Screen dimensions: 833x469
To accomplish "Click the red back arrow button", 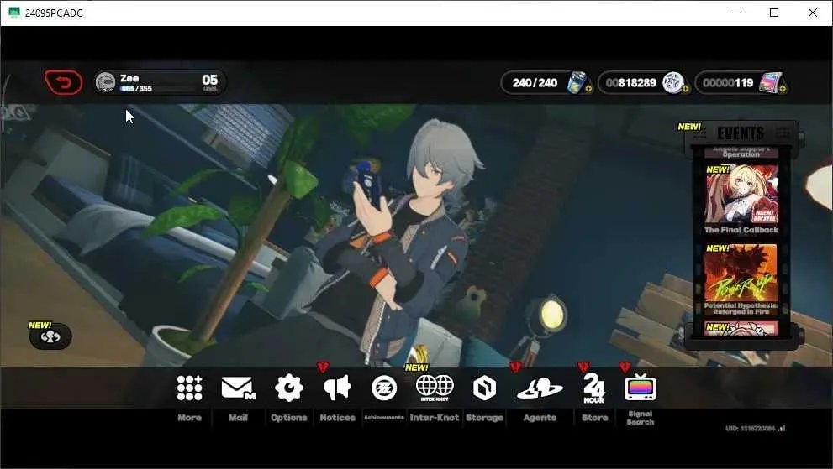I will [x=64, y=83].
